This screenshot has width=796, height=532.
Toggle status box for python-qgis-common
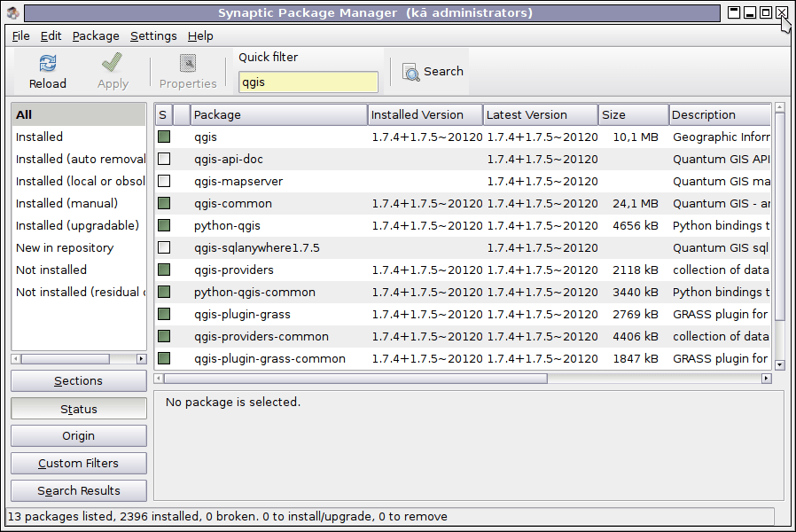164,292
